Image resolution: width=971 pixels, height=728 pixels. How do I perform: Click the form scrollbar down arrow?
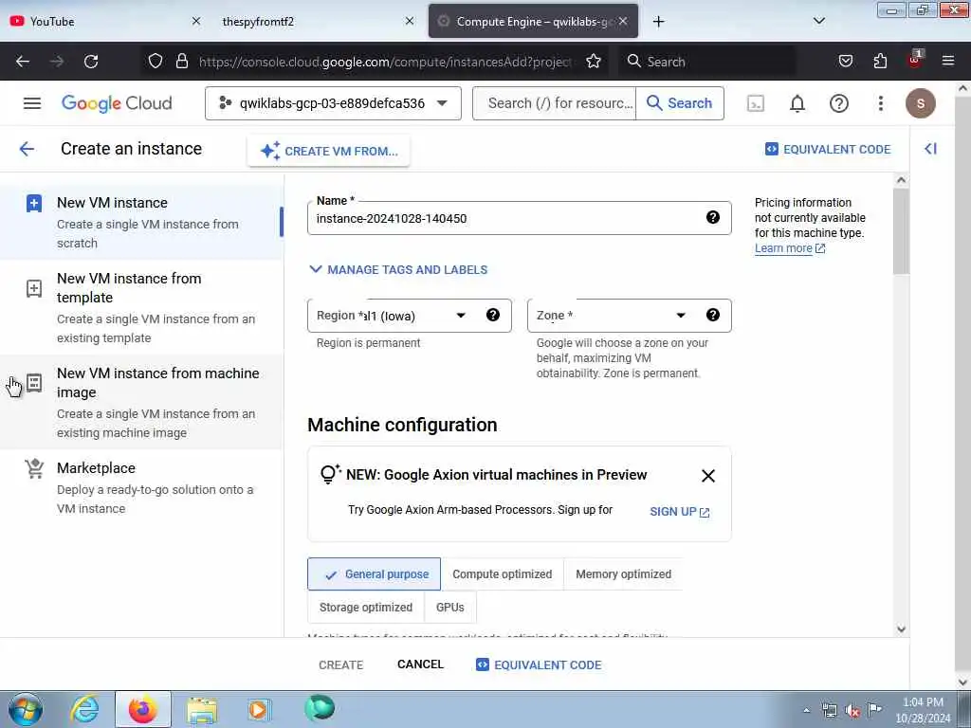901,629
